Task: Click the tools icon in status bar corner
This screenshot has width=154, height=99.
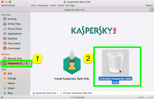Action: point(2,97)
